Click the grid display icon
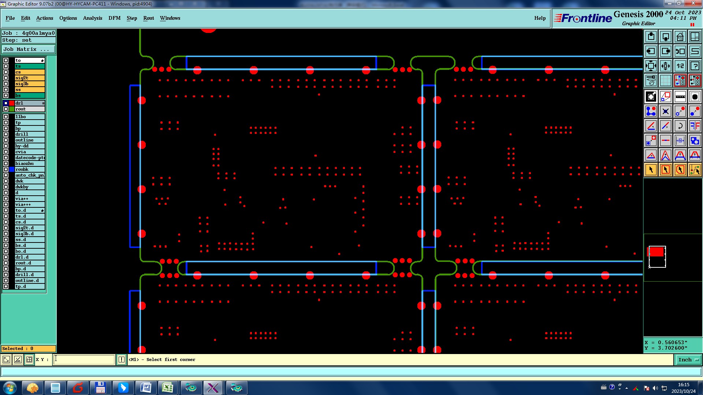This screenshot has width=703, height=395. coord(665,80)
